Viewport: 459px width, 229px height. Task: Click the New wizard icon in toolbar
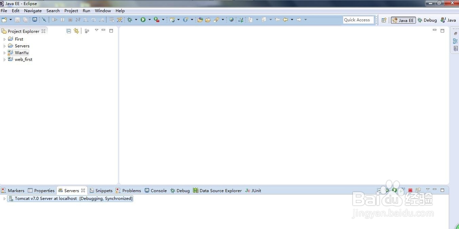click(x=4, y=20)
